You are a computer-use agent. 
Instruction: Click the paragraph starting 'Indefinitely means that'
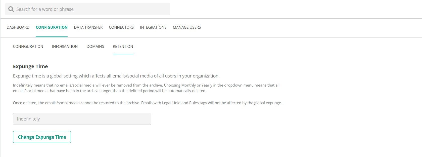(x=146, y=88)
